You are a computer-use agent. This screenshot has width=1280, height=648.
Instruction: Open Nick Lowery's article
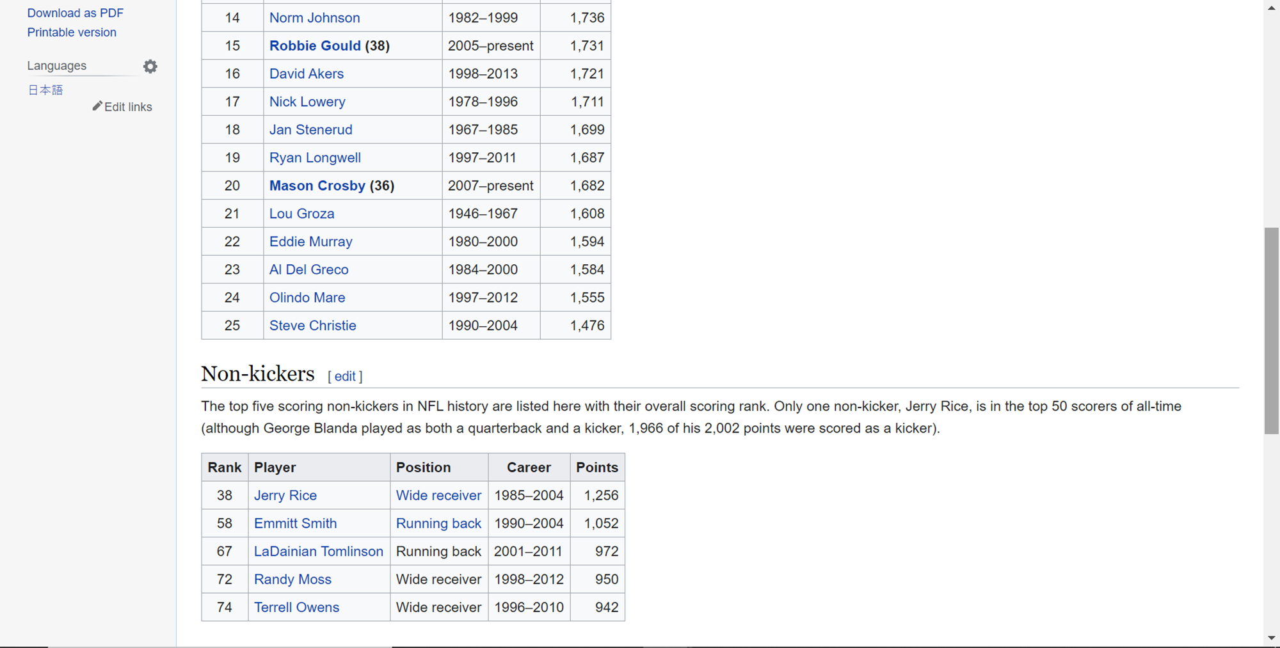[307, 102]
